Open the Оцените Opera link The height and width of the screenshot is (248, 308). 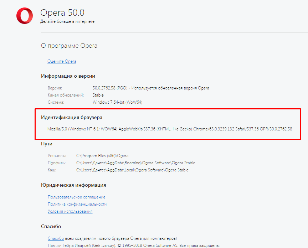(x=62, y=61)
